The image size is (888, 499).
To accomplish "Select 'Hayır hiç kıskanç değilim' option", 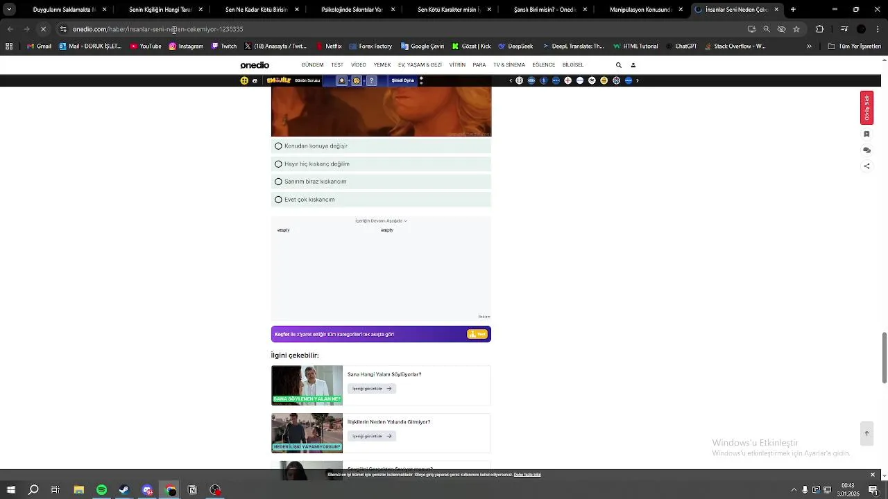I will point(381,164).
